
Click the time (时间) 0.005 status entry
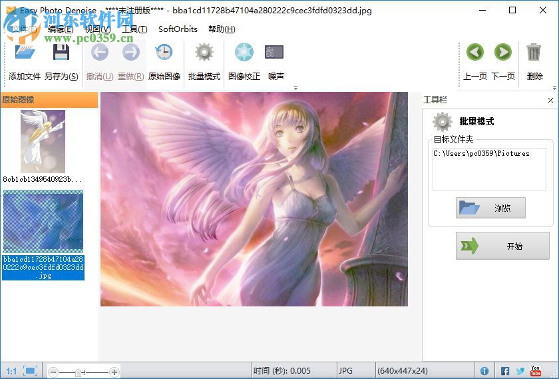pyautogui.click(x=282, y=371)
